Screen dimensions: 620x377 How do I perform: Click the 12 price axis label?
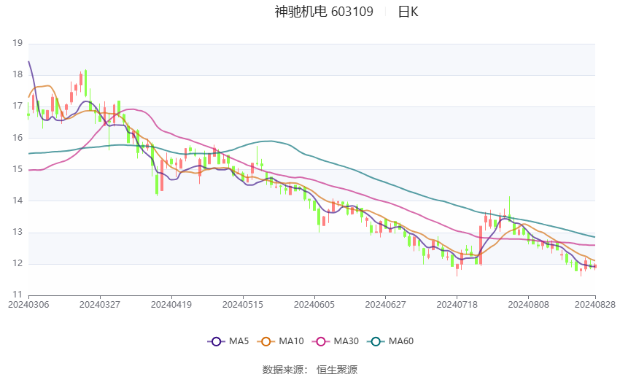18,263
